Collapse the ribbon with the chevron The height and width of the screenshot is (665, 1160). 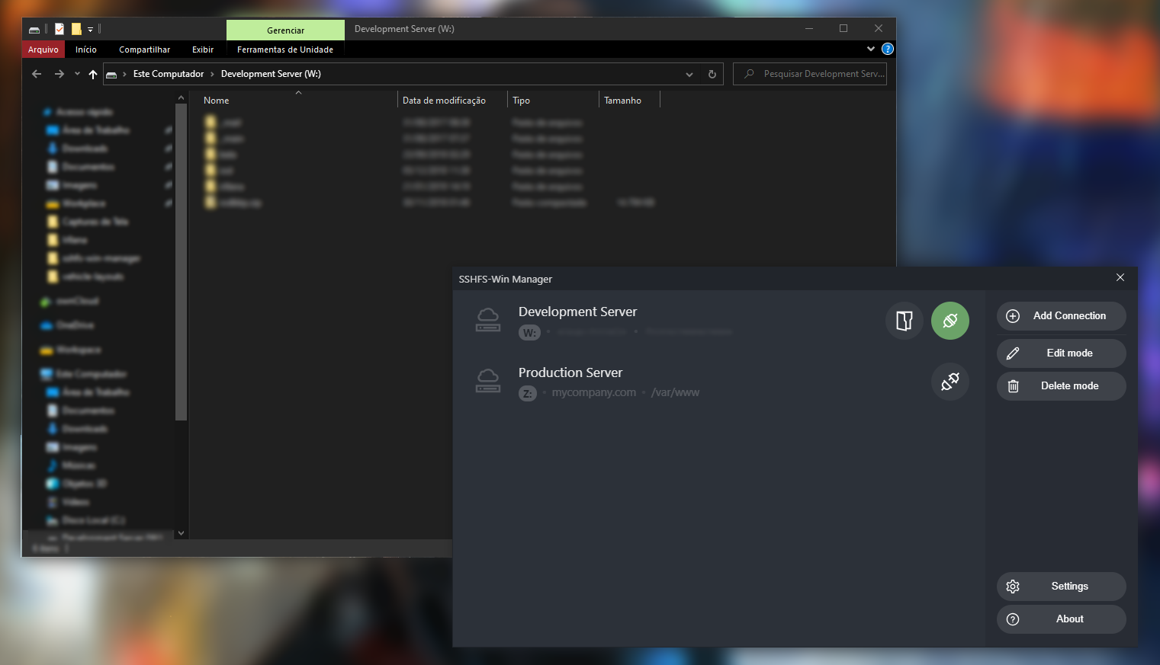click(x=870, y=49)
